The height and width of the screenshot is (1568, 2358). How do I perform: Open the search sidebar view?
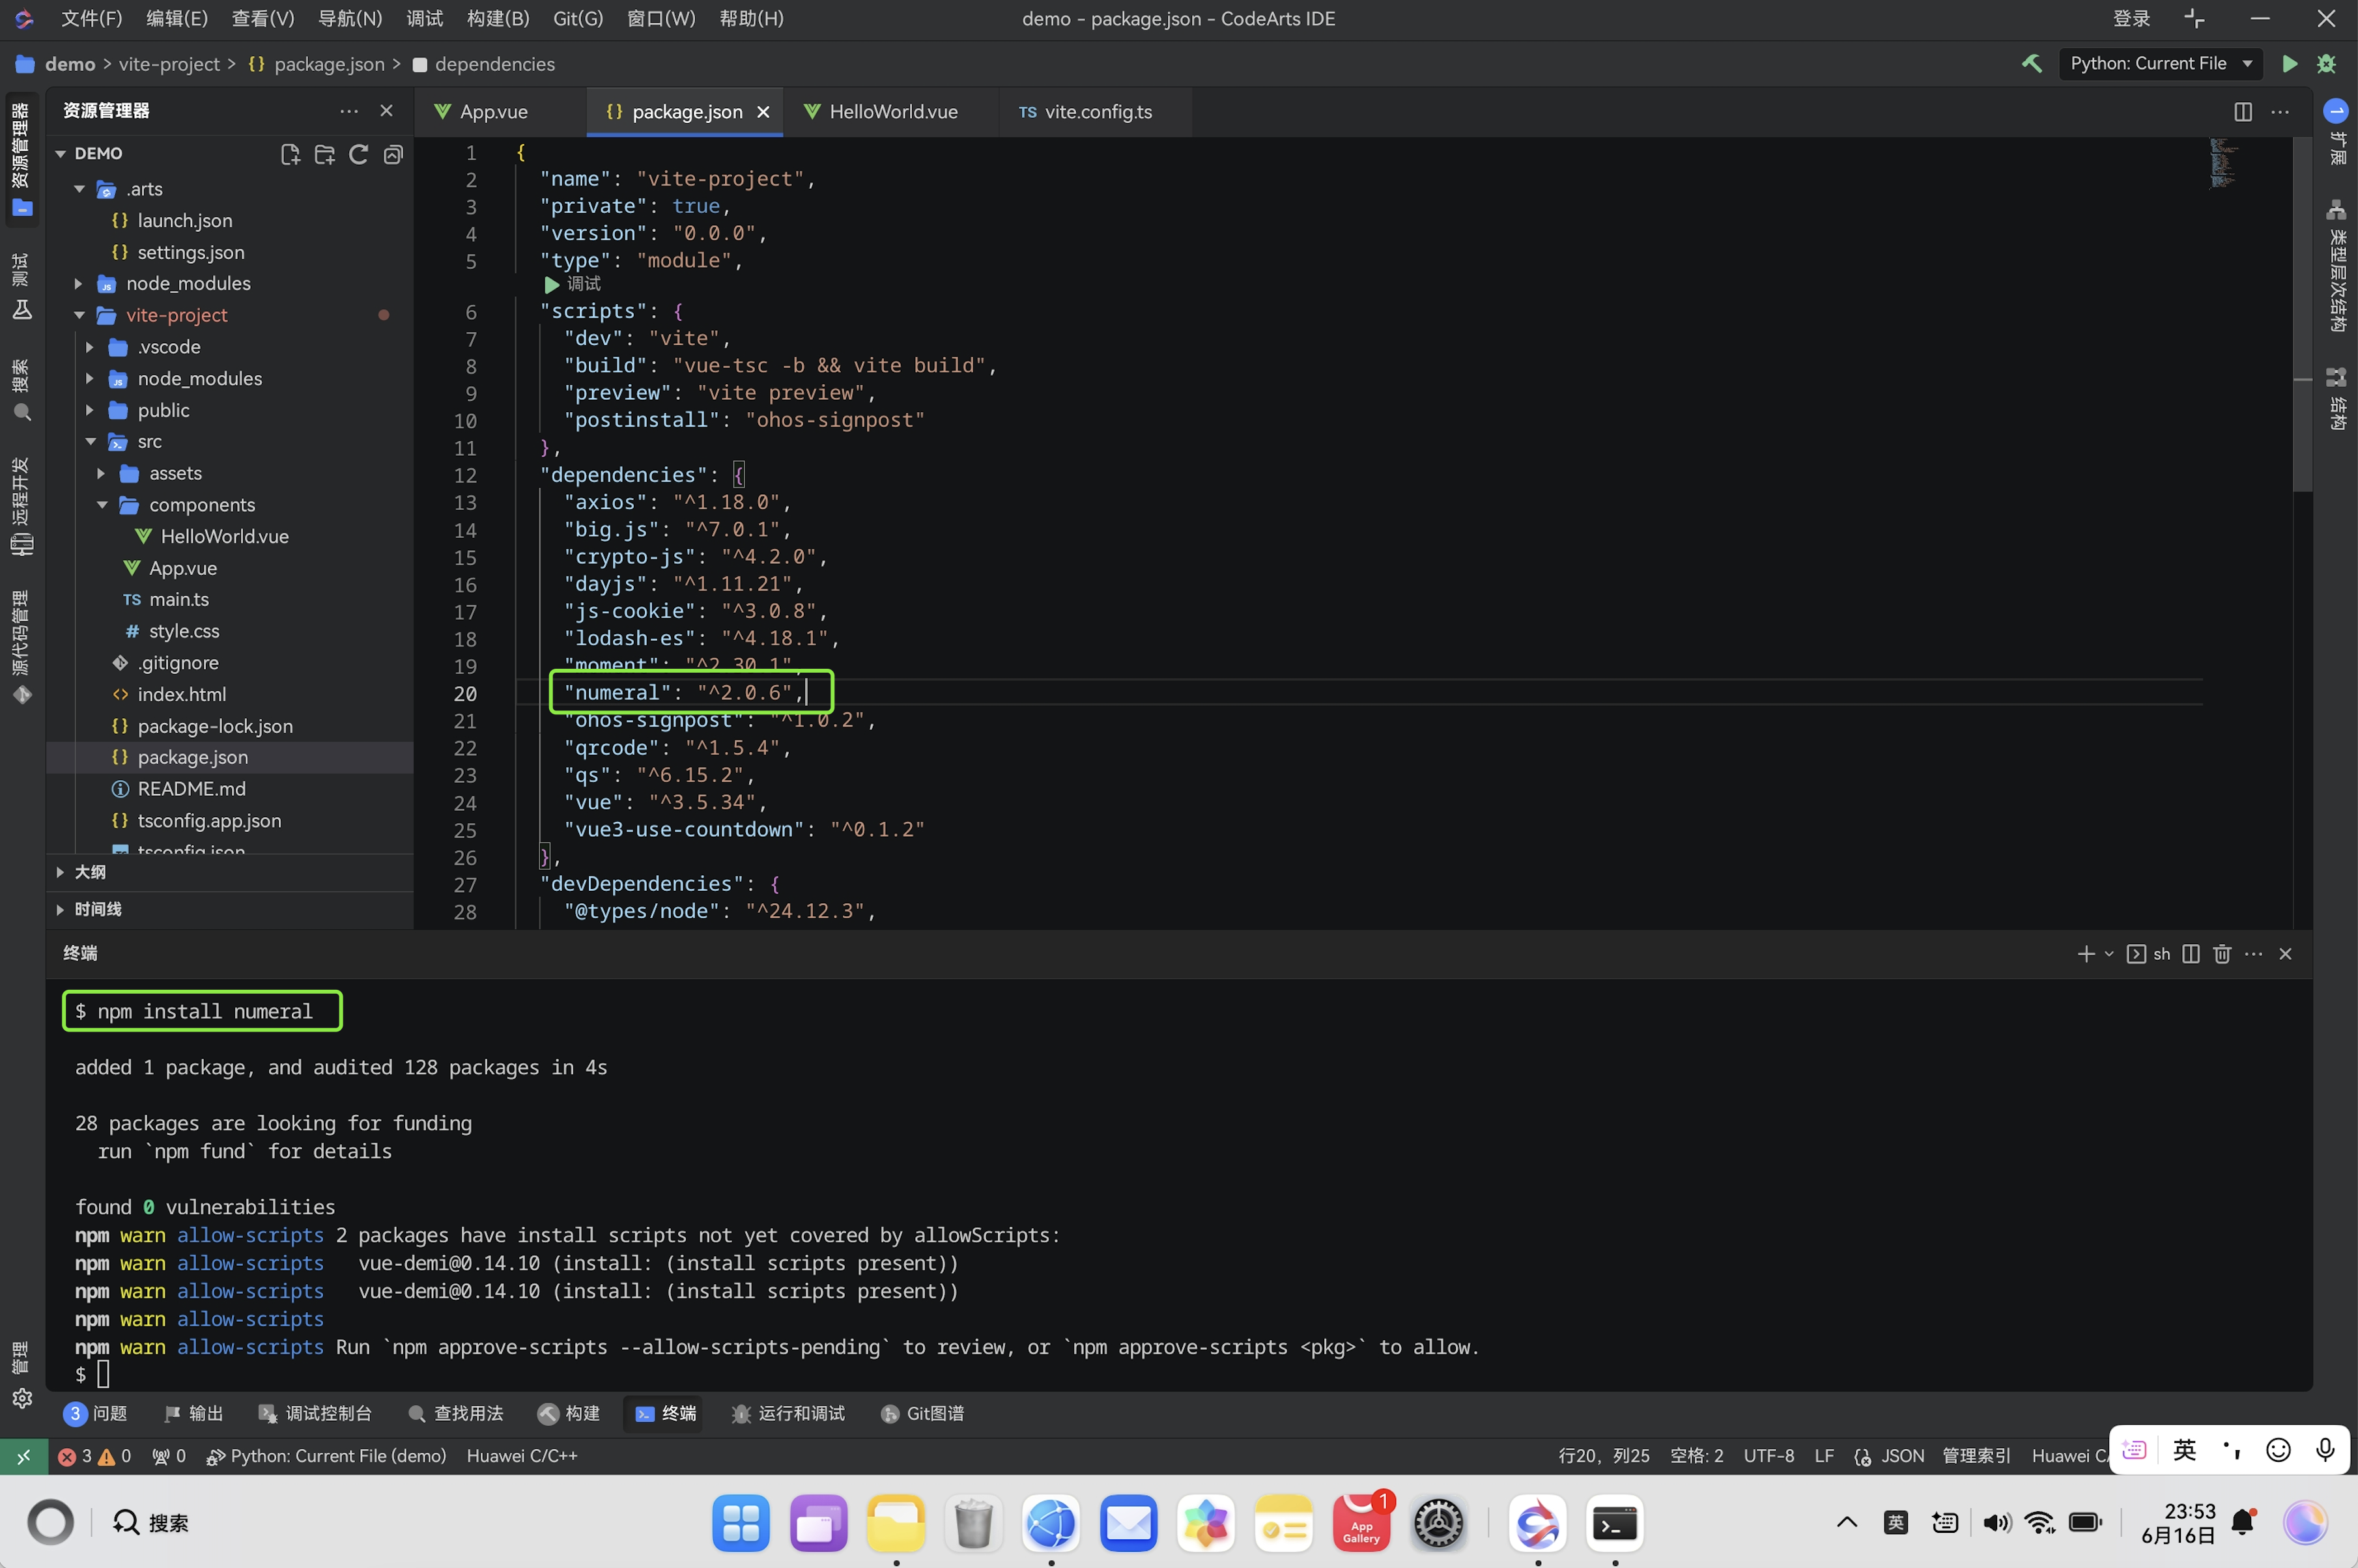point(21,390)
